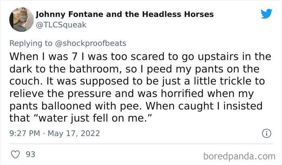This screenshot has width=282, height=165.
Task: Click the quote "water just fell on me."
Action: click(x=95, y=119)
